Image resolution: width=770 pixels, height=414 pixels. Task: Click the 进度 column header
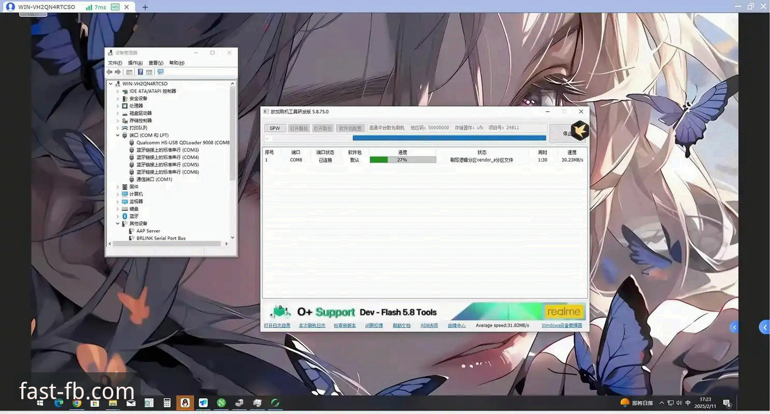click(403, 152)
